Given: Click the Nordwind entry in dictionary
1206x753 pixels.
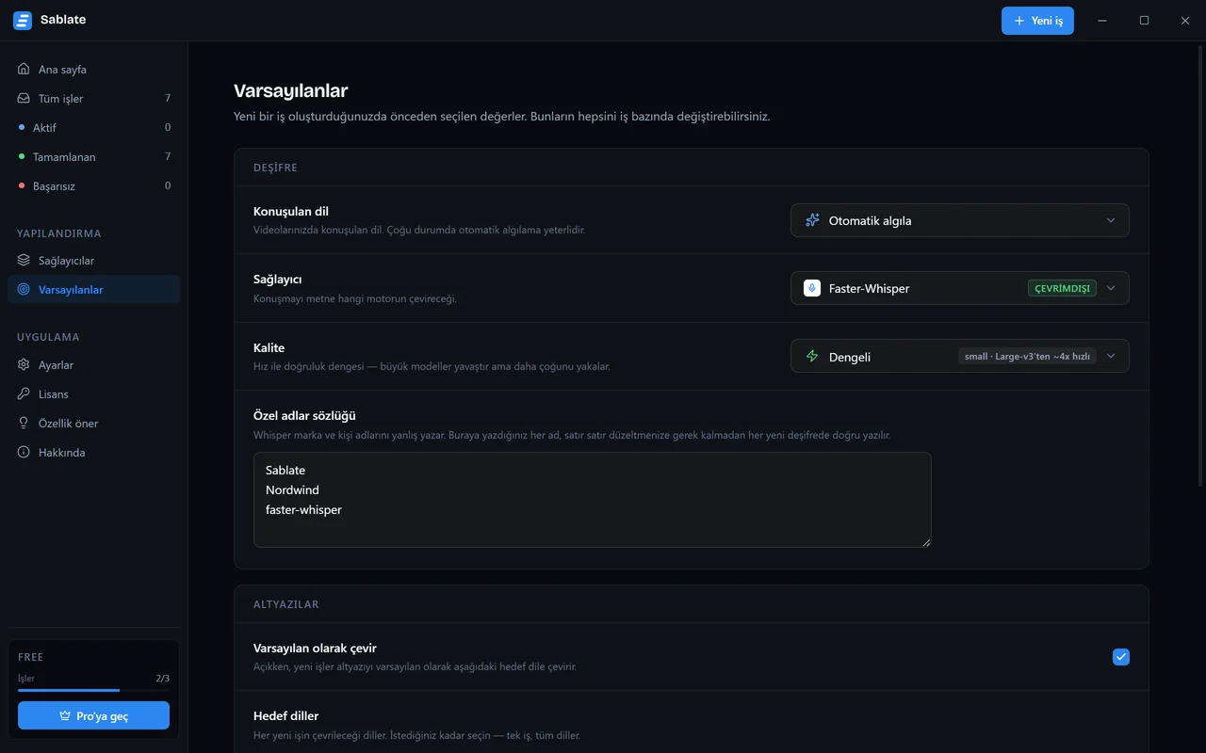Looking at the screenshot, I should tap(292, 489).
